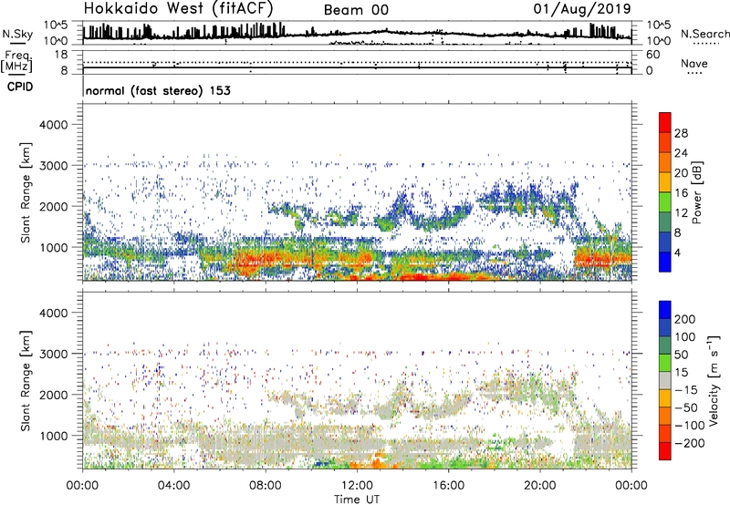Viewport: 730px width, 505px height.
Task: Click the "08:00" time axis label
Action: pos(265,486)
